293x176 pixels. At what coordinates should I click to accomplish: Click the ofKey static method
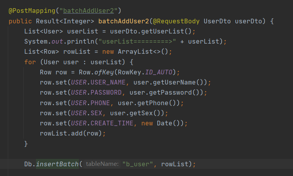coord(104,72)
